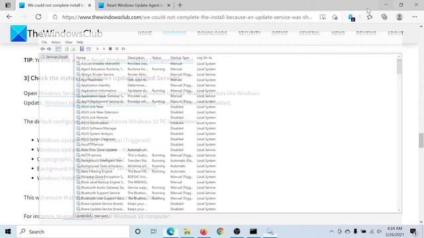Open File menu in Services window
Viewport: 424px width, 238px height.
pos(44,42)
